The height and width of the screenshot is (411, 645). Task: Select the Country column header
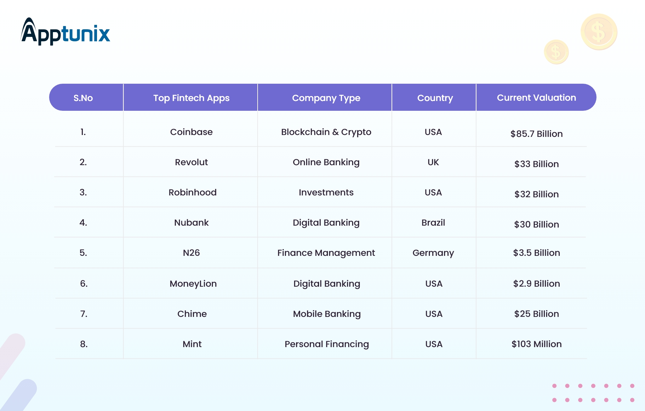pyautogui.click(x=435, y=98)
